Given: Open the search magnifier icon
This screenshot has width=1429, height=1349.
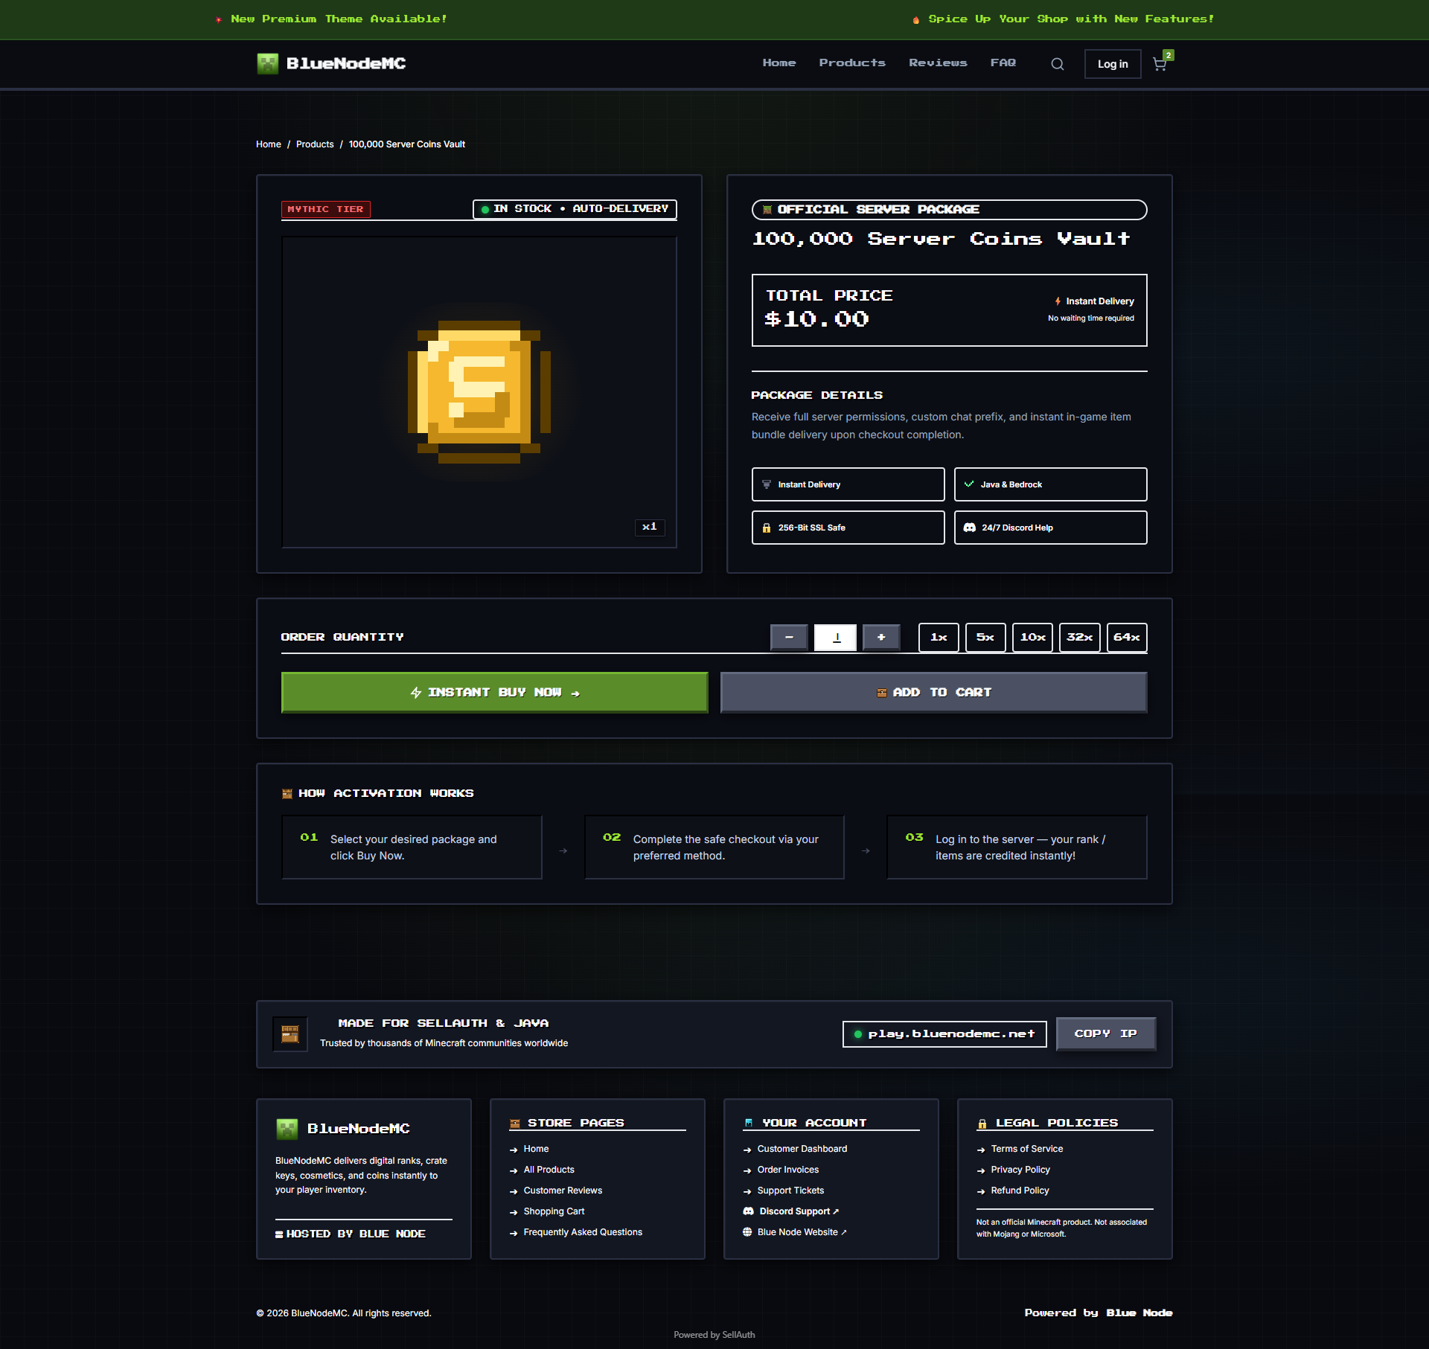Looking at the screenshot, I should tap(1057, 64).
